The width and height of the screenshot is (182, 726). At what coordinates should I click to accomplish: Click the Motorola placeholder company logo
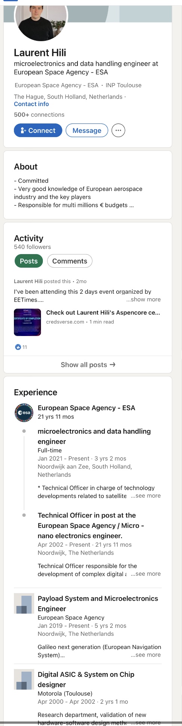click(24, 679)
